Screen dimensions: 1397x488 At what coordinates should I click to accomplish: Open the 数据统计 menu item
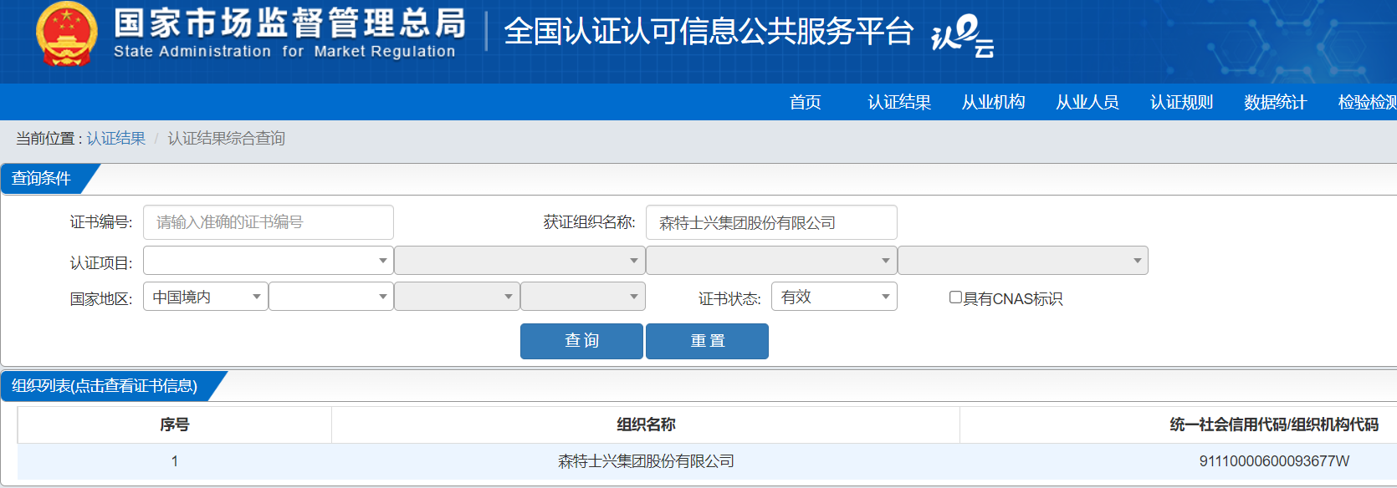click(x=1275, y=102)
